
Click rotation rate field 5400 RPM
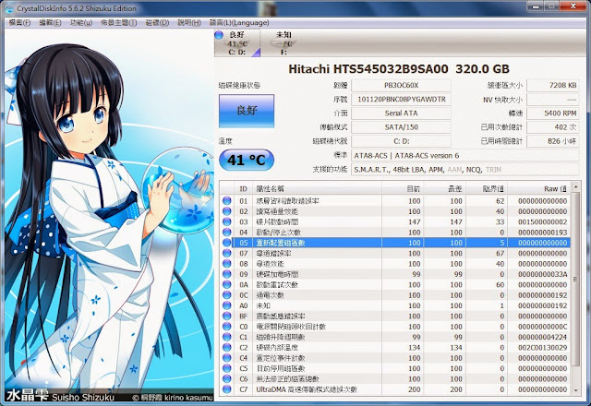click(x=553, y=113)
